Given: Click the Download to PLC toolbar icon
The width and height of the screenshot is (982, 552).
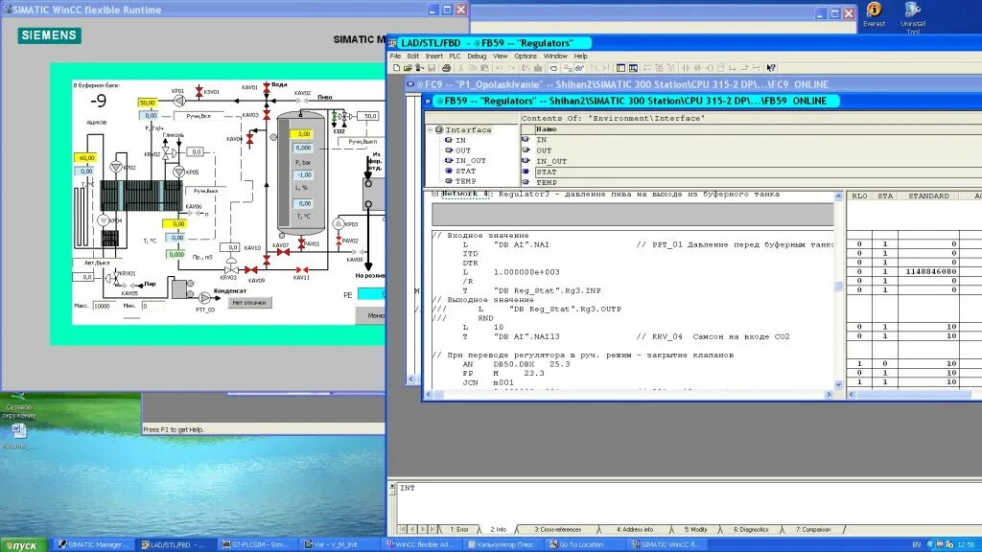Looking at the screenshot, I should (538, 68).
